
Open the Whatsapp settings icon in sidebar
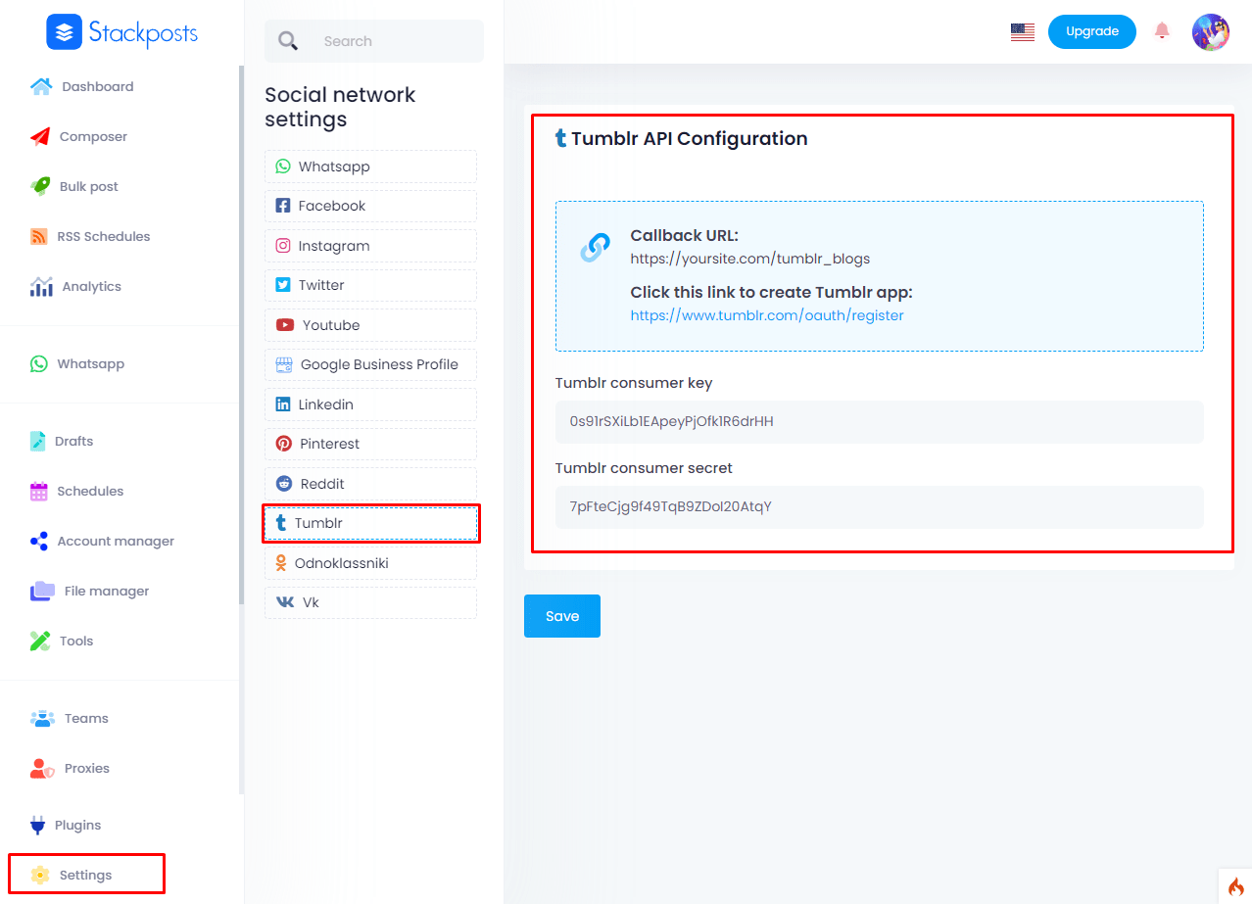click(x=38, y=363)
